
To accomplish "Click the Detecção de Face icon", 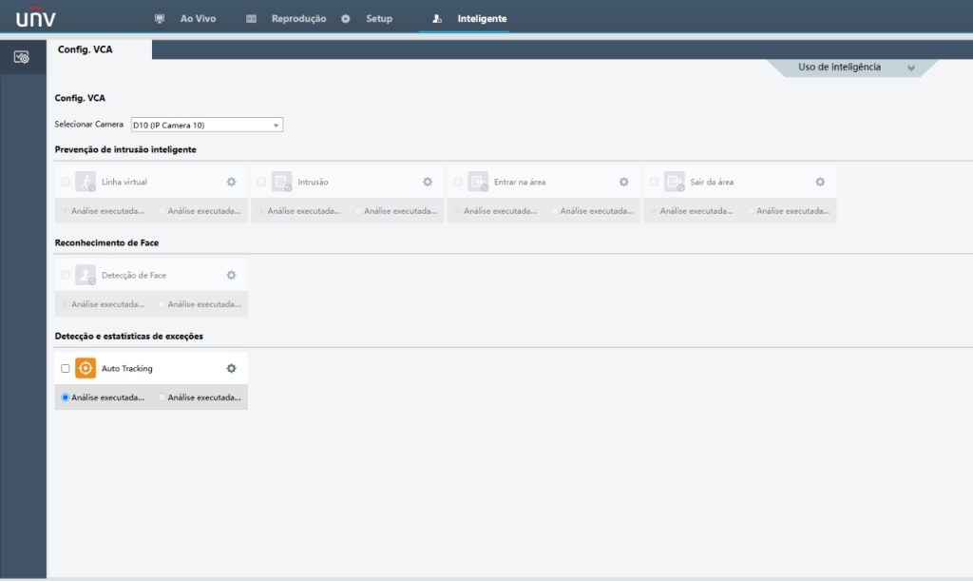I will click(86, 275).
